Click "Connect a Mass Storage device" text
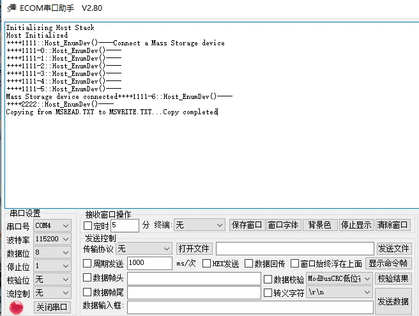 169,43
